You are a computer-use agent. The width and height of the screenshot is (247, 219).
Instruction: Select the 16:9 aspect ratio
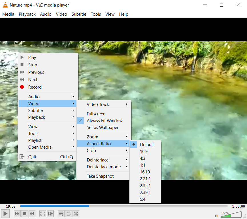[x=144, y=152]
